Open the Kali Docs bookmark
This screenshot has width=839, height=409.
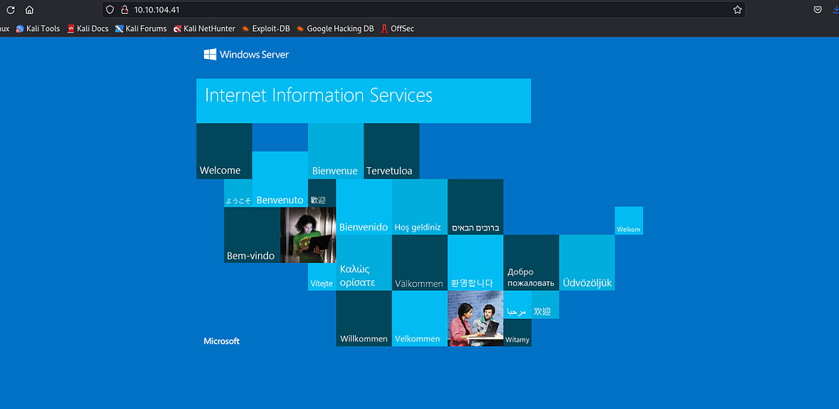[88, 29]
